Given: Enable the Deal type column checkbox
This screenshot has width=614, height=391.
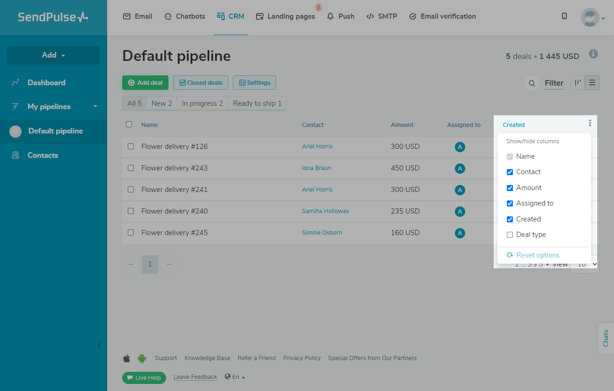Looking at the screenshot, I should pos(510,235).
